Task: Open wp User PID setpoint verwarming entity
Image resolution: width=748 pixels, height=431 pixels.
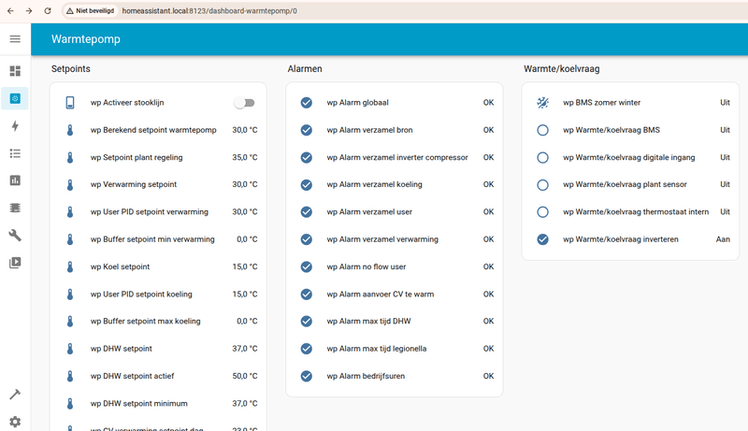Action: pyautogui.click(x=150, y=211)
